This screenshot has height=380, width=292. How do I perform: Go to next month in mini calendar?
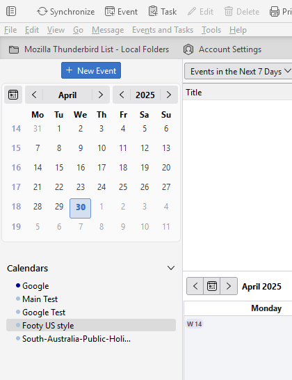coord(101,95)
